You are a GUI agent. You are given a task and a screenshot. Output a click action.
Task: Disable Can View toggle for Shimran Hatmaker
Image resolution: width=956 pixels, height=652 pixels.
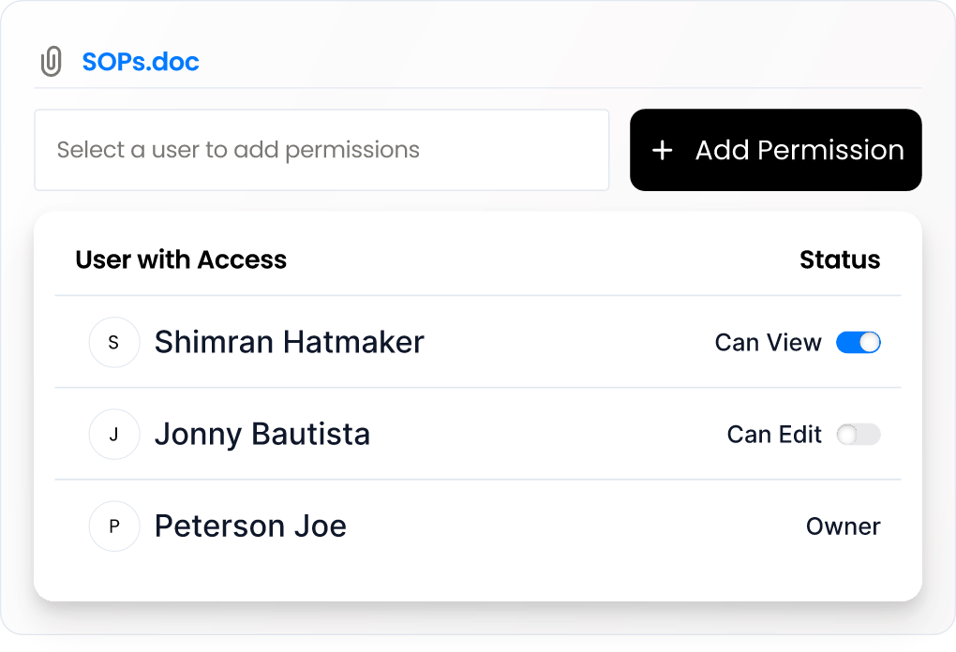pyautogui.click(x=859, y=343)
